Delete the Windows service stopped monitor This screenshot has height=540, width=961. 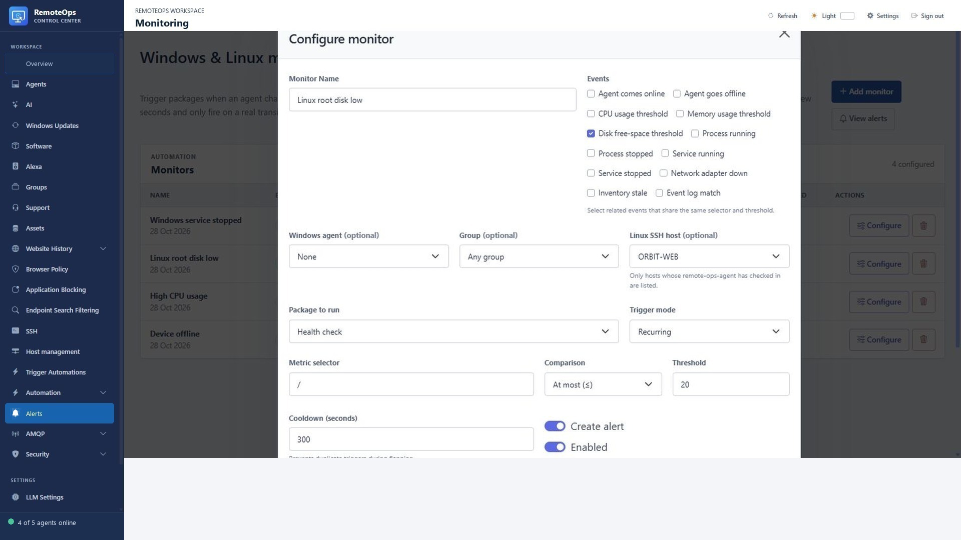click(x=923, y=225)
